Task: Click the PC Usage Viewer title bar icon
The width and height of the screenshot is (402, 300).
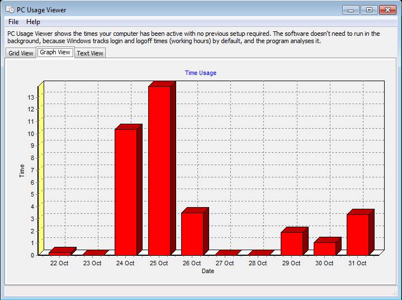Action: [10, 10]
